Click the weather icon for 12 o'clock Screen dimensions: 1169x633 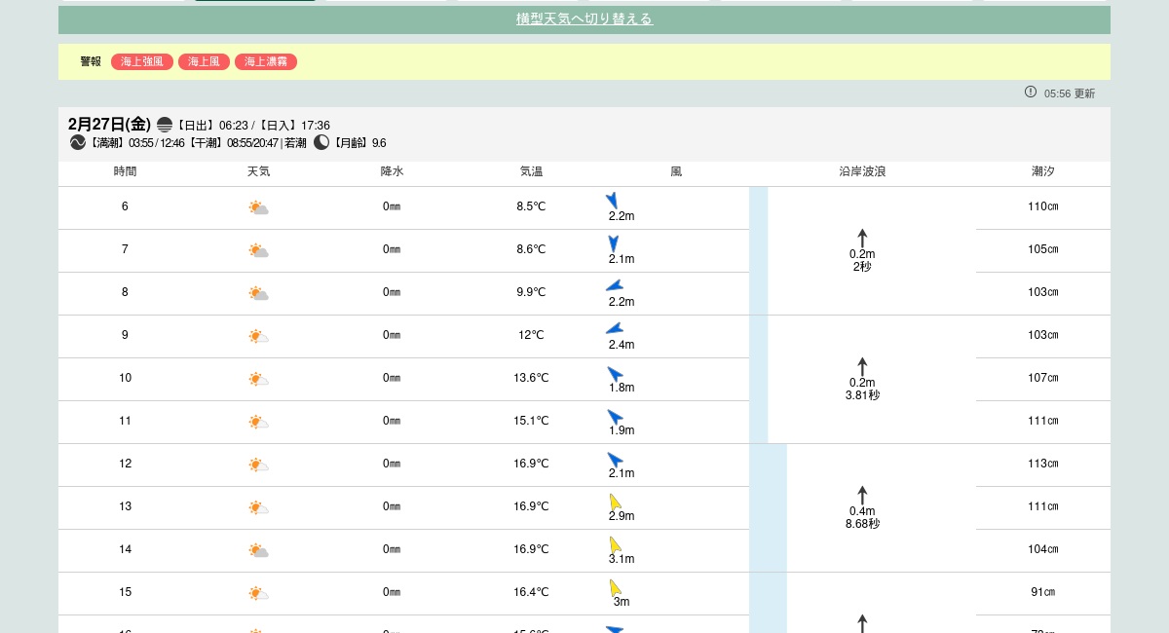[x=258, y=465]
